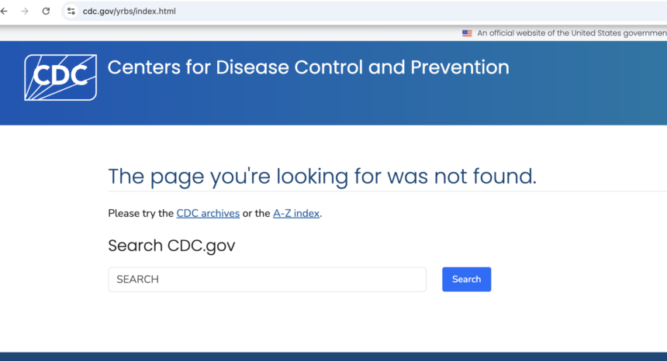The width and height of the screenshot is (667, 361).
Task: Open the A-Z index link
Action: click(296, 213)
